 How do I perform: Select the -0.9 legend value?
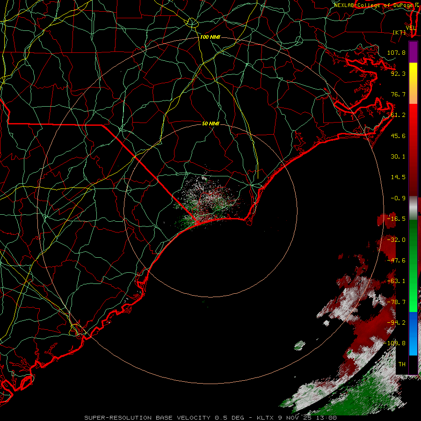point(398,198)
